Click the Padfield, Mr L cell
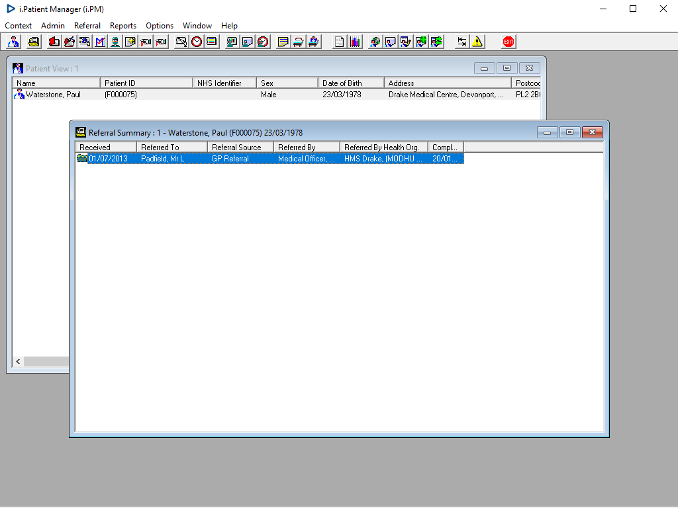Image resolution: width=678 pixels, height=508 pixels. (x=163, y=159)
